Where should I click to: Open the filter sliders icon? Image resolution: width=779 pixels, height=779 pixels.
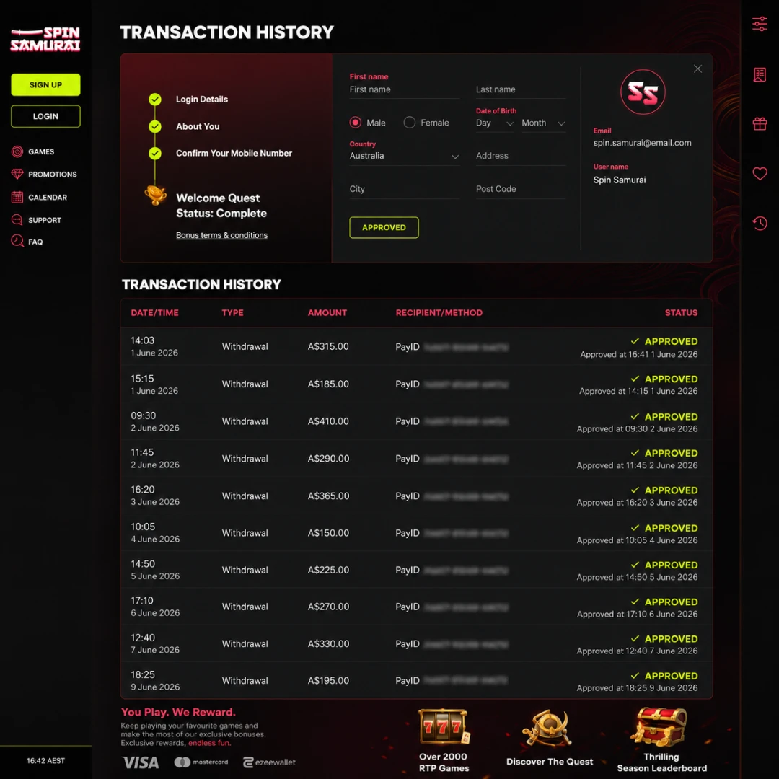pyautogui.click(x=760, y=24)
